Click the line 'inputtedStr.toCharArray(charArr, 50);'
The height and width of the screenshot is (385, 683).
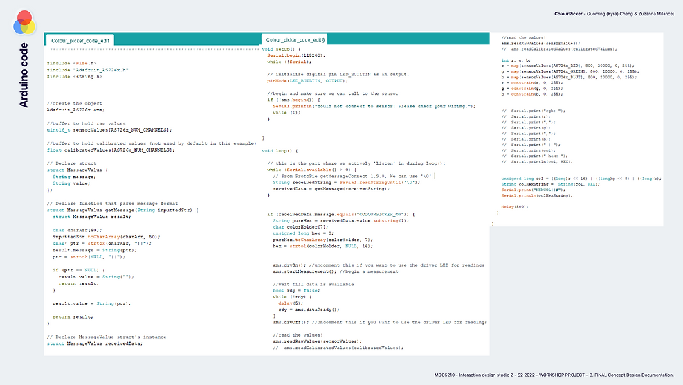tap(107, 237)
